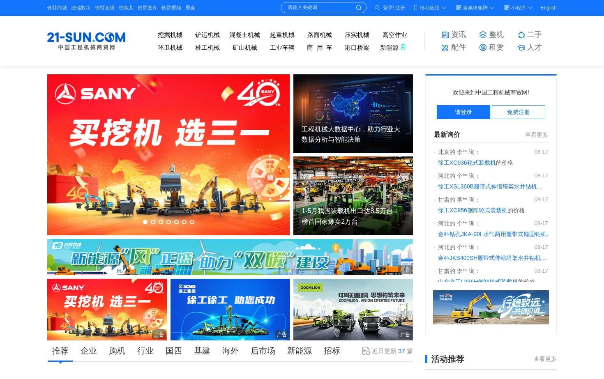Image resolution: width=604 pixels, height=379 pixels.
Task: Click the login user icon
Action: [377, 8]
